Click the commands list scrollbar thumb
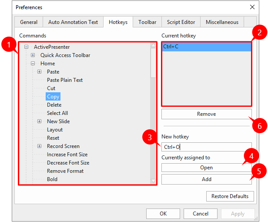This screenshot has height=222, width=268. coord(153,63)
